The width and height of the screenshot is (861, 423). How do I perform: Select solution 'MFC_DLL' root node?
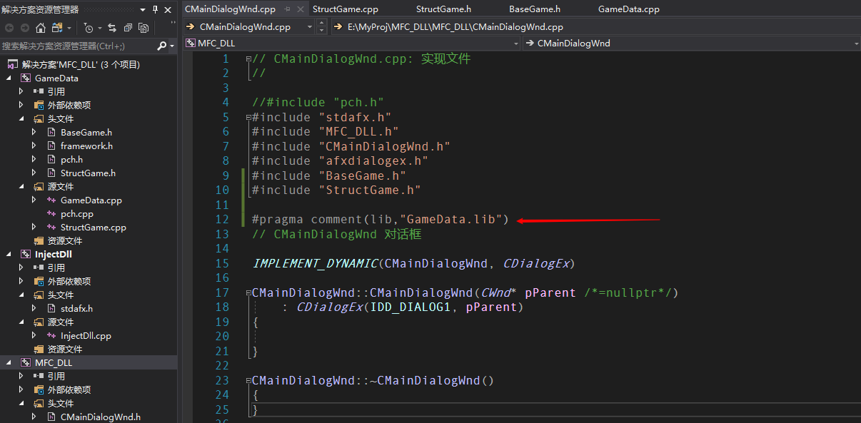coord(81,64)
